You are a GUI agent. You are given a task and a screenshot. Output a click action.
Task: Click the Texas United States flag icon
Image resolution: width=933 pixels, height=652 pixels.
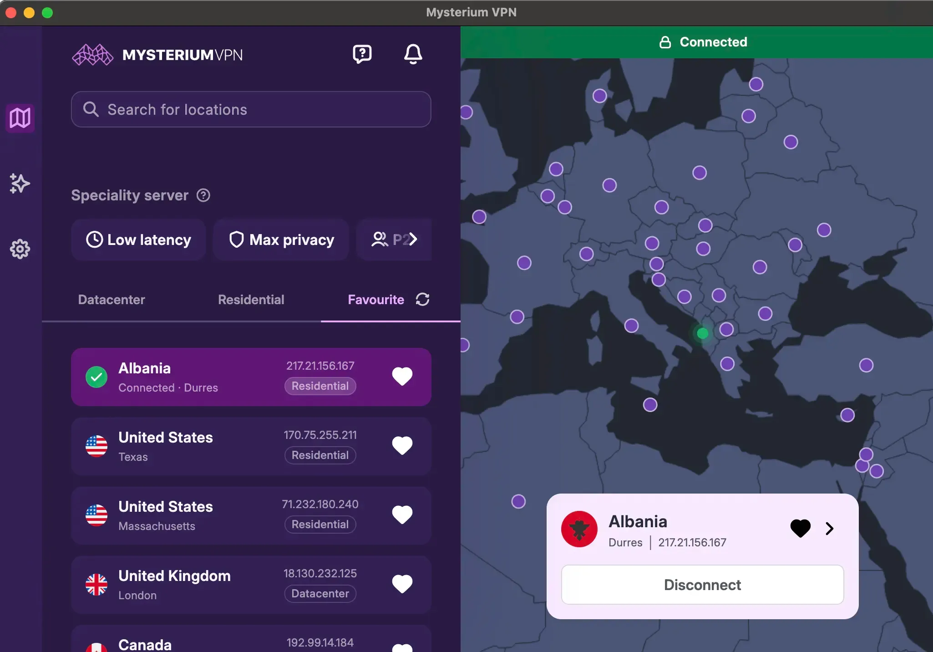click(x=96, y=446)
